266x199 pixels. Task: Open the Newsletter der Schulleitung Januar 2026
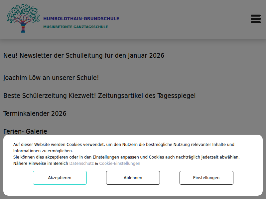tap(84, 55)
